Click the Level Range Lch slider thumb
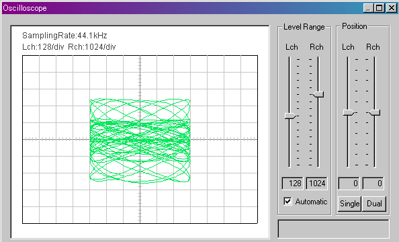 pyautogui.click(x=290, y=116)
